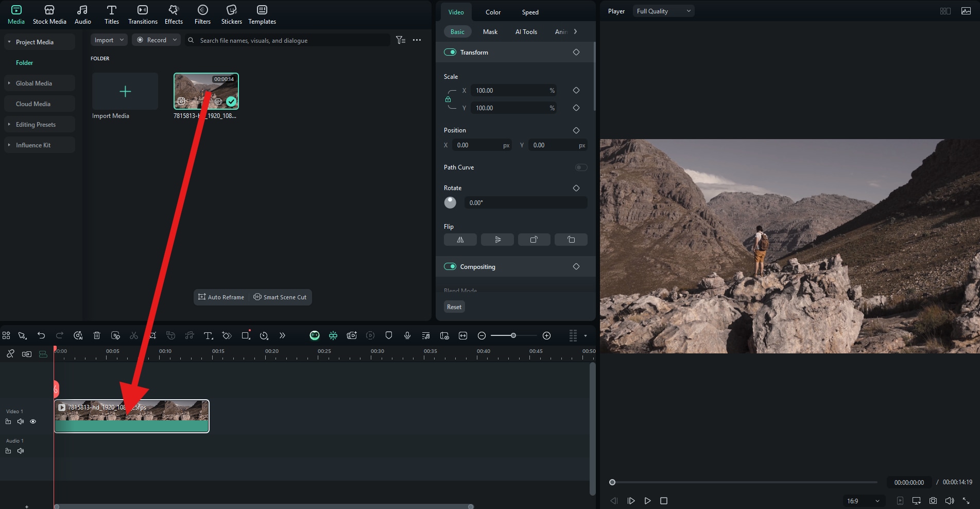Click the media search field

(x=287, y=40)
